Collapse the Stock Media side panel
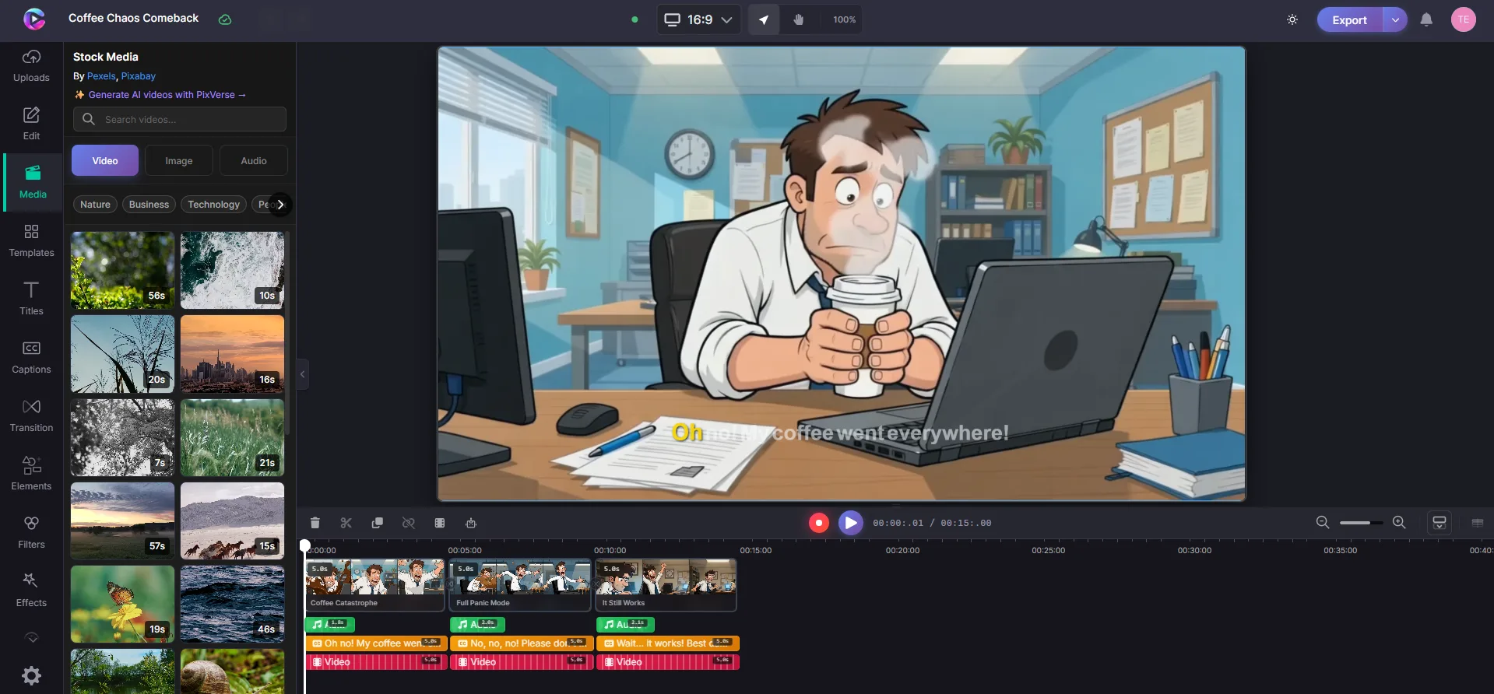The height and width of the screenshot is (694, 1494). point(303,374)
